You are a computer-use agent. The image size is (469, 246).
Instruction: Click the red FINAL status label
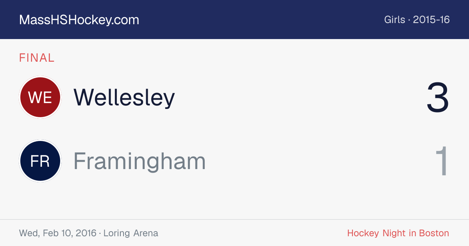pyautogui.click(x=37, y=58)
